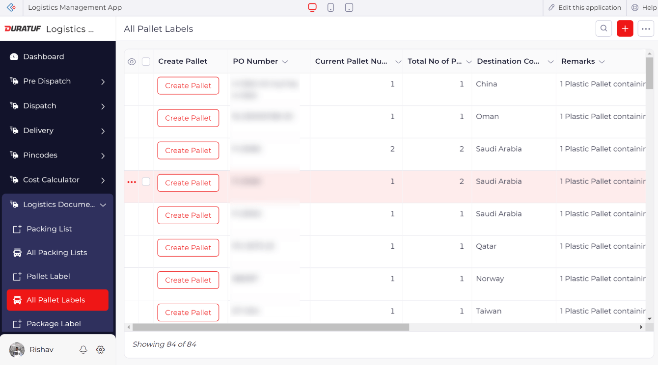Switch to desktop preview icon
This screenshot has width=658, height=365.
pos(312,7)
